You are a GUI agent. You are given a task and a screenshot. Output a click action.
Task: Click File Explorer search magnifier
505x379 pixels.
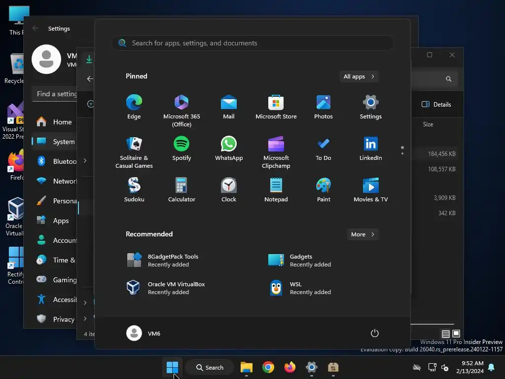pos(449,79)
